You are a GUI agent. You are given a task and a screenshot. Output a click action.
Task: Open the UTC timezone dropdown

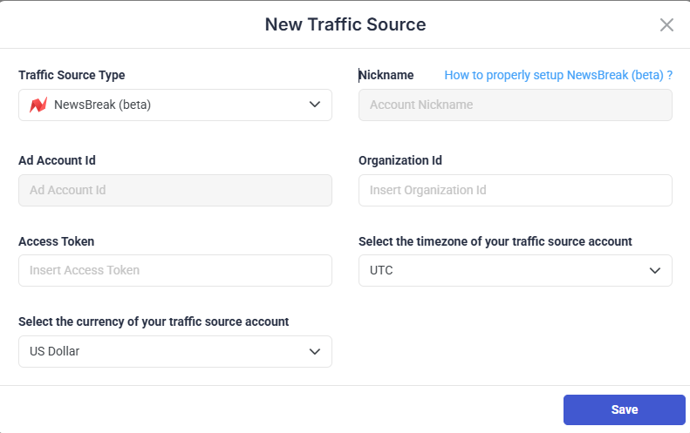coord(515,270)
